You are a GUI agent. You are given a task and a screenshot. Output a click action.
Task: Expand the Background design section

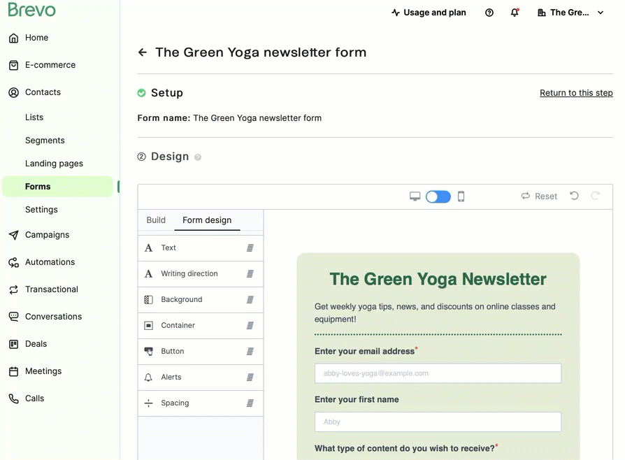[200, 299]
